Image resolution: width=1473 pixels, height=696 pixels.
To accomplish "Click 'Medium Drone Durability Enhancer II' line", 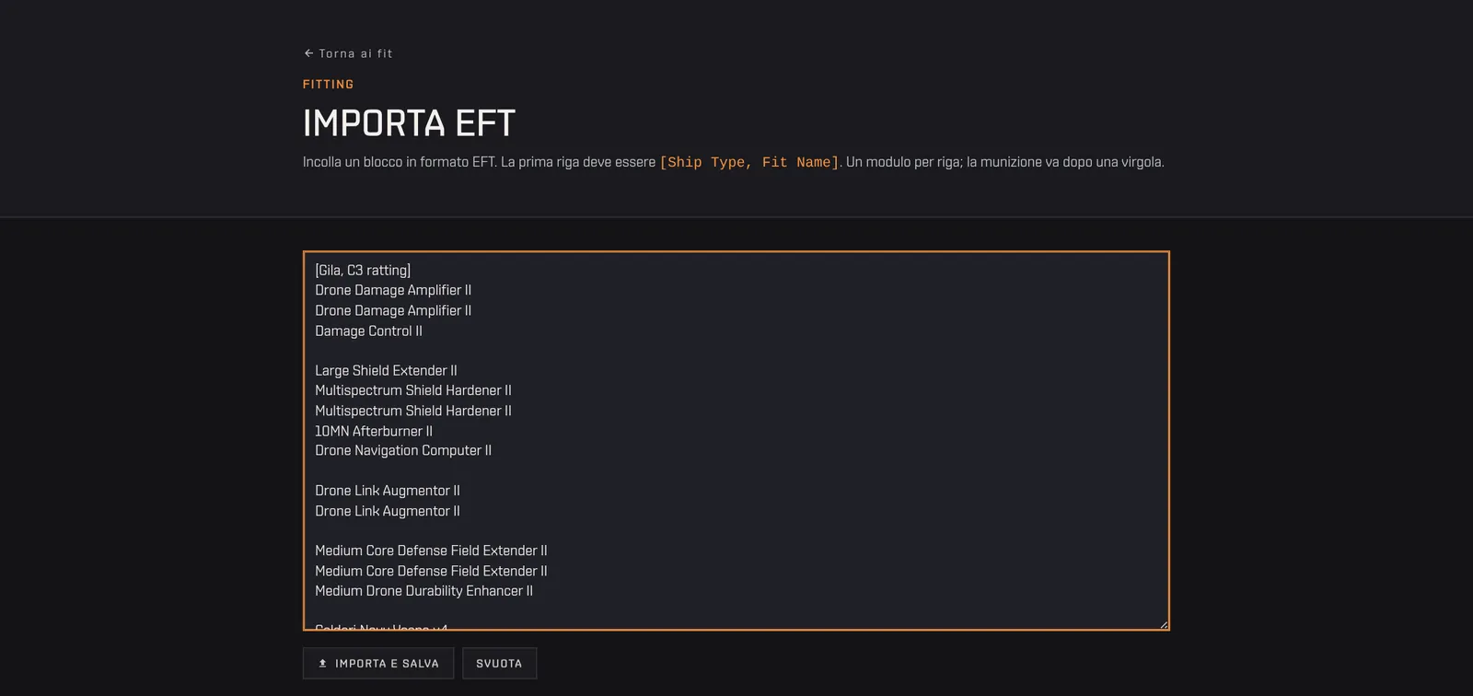I will pos(423,591).
